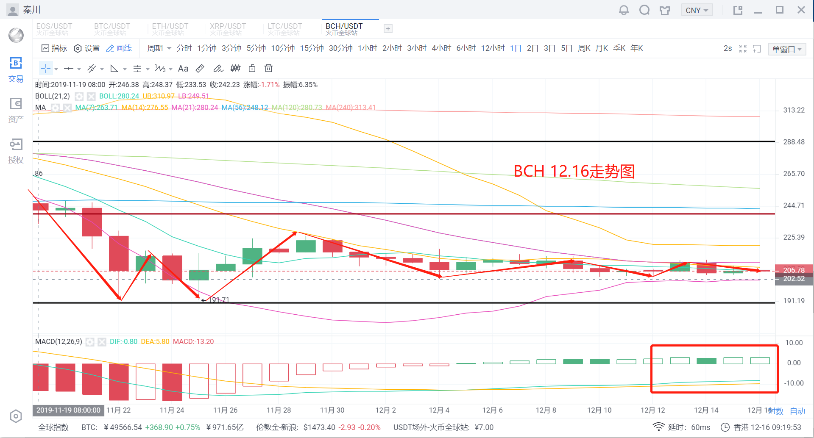This screenshot has height=438, width=814.
Task: Select the 分时 time-sharing view
Action: (184, 48)
